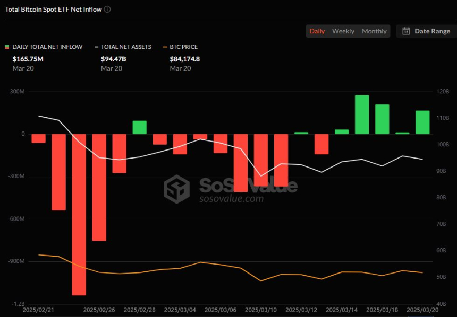
Task: Click the tallest red outflow bar
Action: [79, 215]
